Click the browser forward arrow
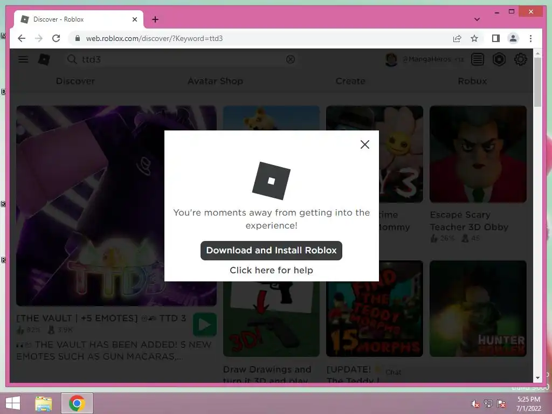Screen dimensions: 552x414 [39, 38]
